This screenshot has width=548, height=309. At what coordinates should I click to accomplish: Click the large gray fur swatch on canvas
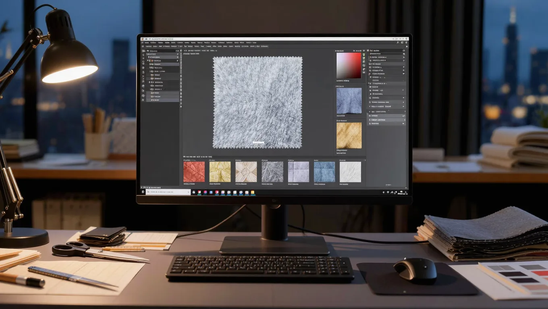[x=257, y=102]
